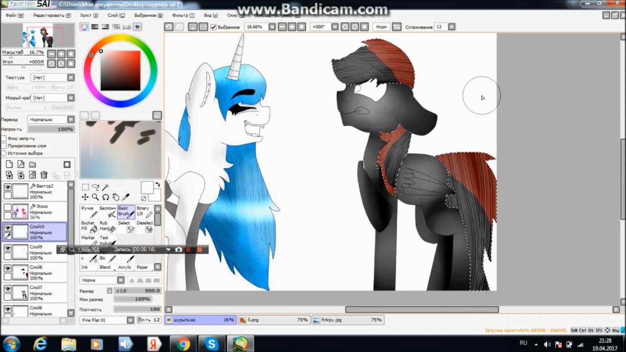Show the Эскиз layer
The image size is (626, 352).
[7, 208]
